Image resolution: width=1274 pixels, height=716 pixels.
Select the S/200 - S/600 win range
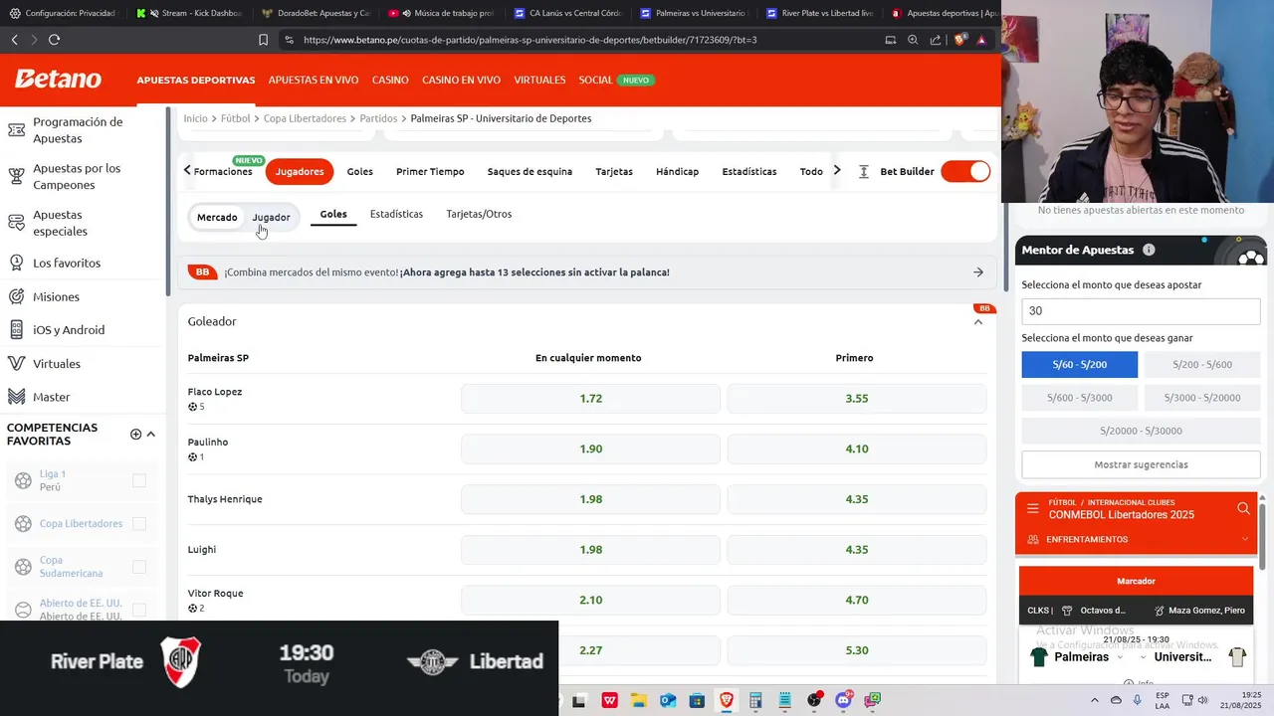pos(1202,364)
